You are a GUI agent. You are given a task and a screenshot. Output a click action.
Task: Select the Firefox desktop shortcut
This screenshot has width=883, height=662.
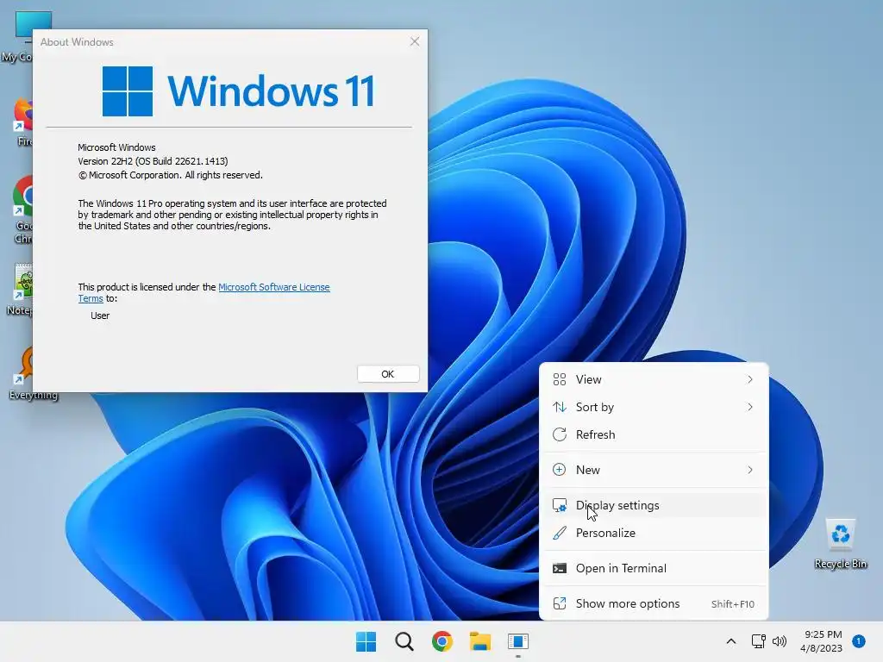pos(22,122)
